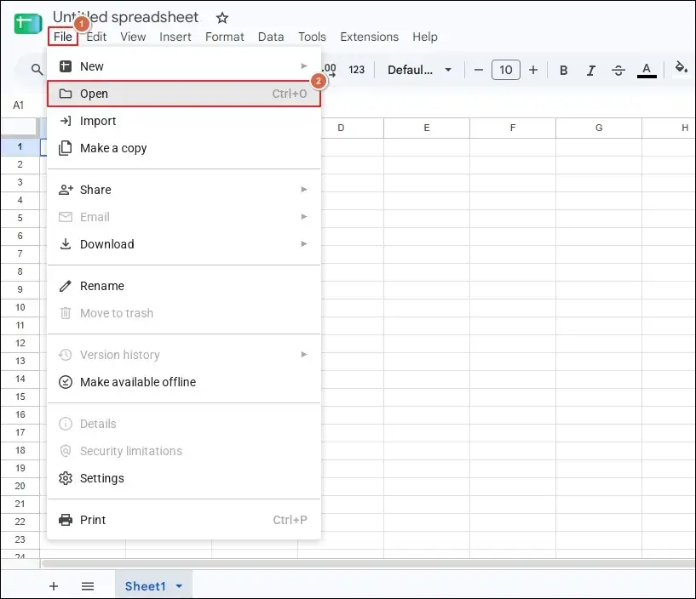Viewport: 696px width, 599px height.
Task: Open the all sheets list
Action: click(x=88, y=586)
